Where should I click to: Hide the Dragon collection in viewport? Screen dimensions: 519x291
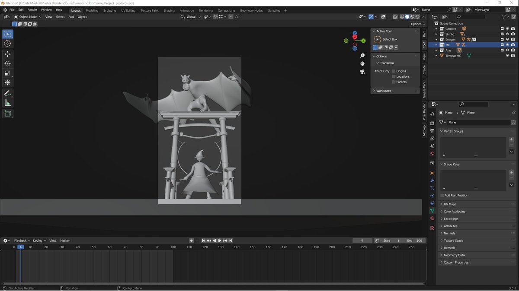pos(507,39)
